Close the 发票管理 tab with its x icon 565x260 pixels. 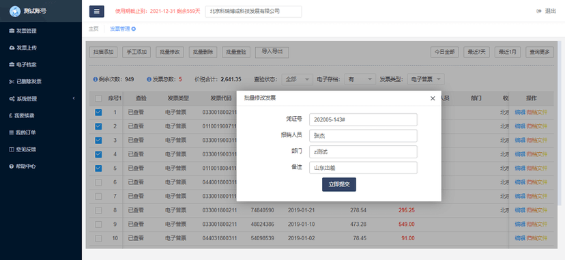click(x=134, y=29)
